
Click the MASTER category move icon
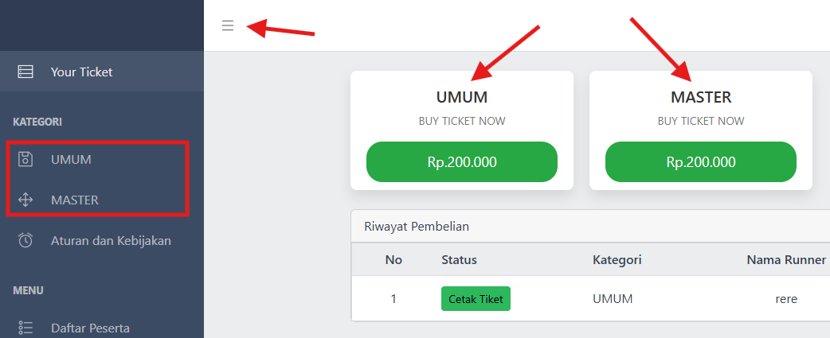tap(25, 200)
